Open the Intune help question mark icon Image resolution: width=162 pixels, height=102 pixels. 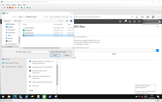134,21
